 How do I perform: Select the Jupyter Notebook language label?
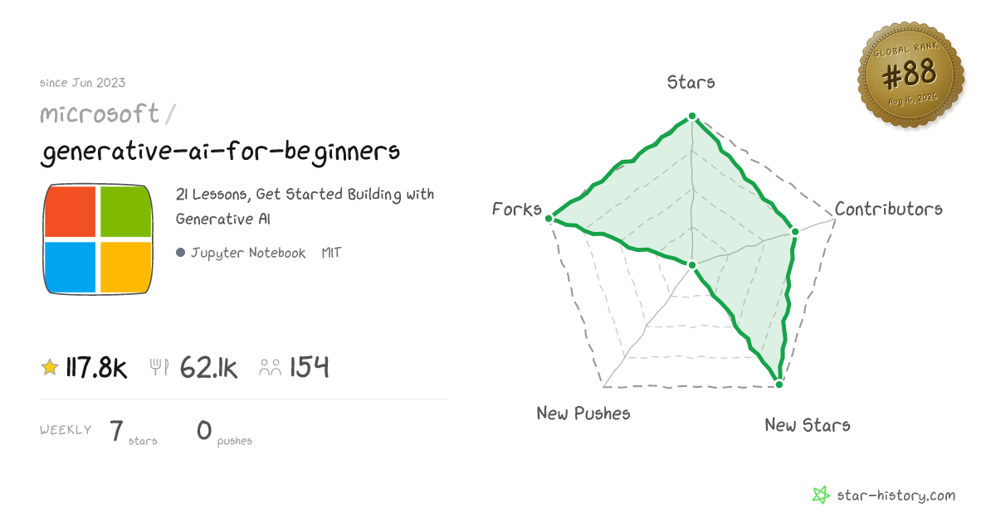(248, 254)
